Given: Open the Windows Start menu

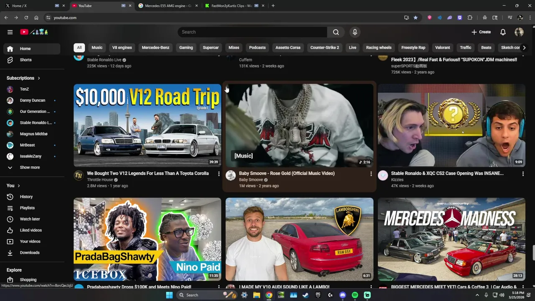Looking at the screenshot, I should (x=169, y=295).
